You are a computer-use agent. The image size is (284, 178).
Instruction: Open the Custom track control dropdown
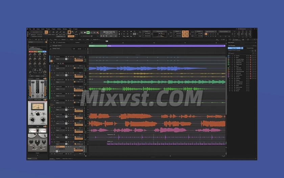tap(80, 42)
